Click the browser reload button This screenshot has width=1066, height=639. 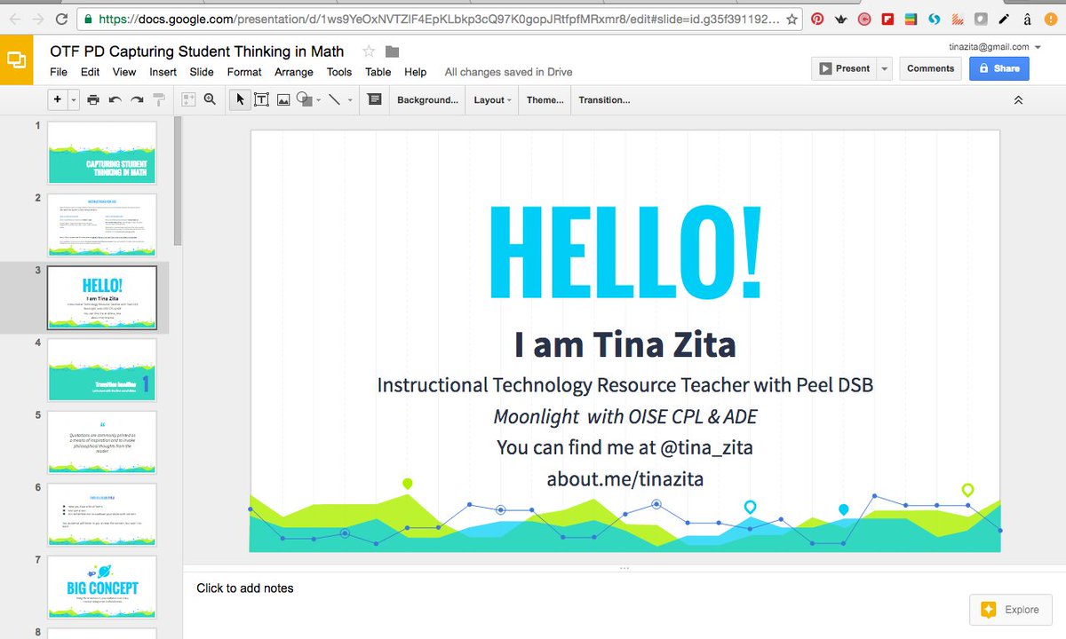(60, 18)
